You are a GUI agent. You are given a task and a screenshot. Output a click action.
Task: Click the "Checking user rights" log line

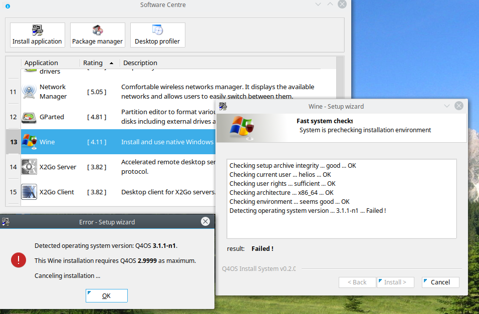click(x=282, y=184)
